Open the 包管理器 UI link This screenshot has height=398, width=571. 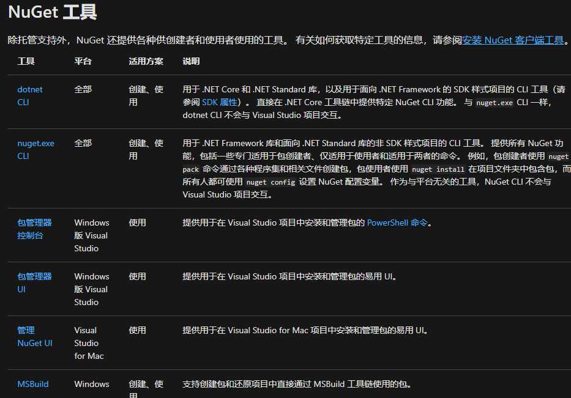pos(34,282)
